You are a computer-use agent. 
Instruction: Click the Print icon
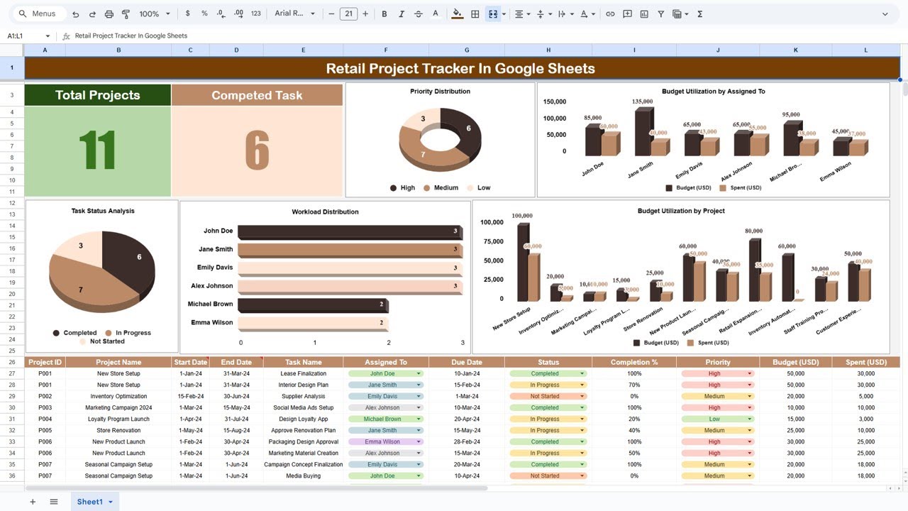pyautogui.click(x=109, y=13)
